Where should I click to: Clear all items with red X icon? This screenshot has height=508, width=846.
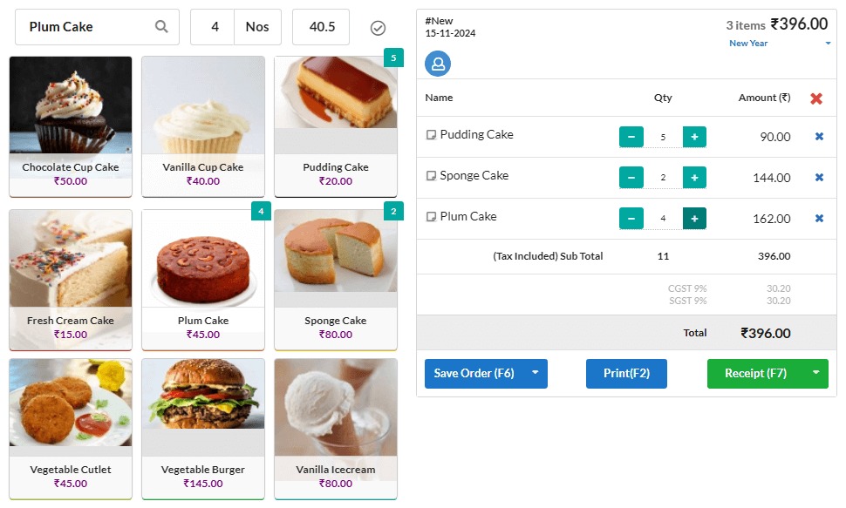click(x=816, y=98)
